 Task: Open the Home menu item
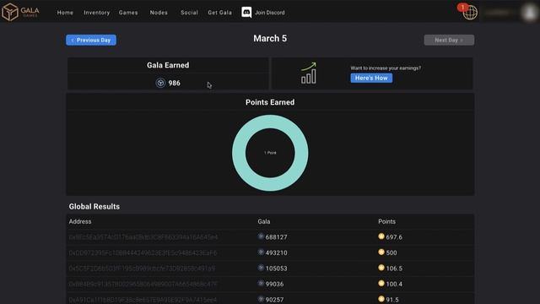[x=65, y=13]
